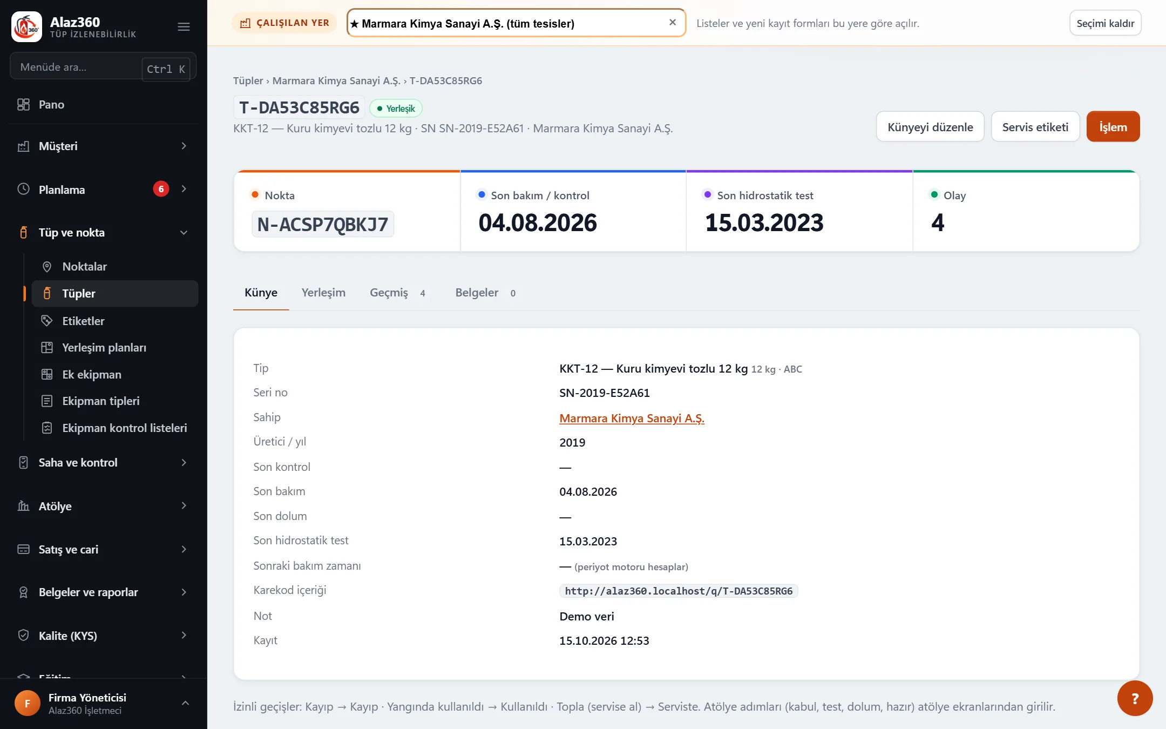
Task: Open Pano dashboard icon
Action: (23, 104)
